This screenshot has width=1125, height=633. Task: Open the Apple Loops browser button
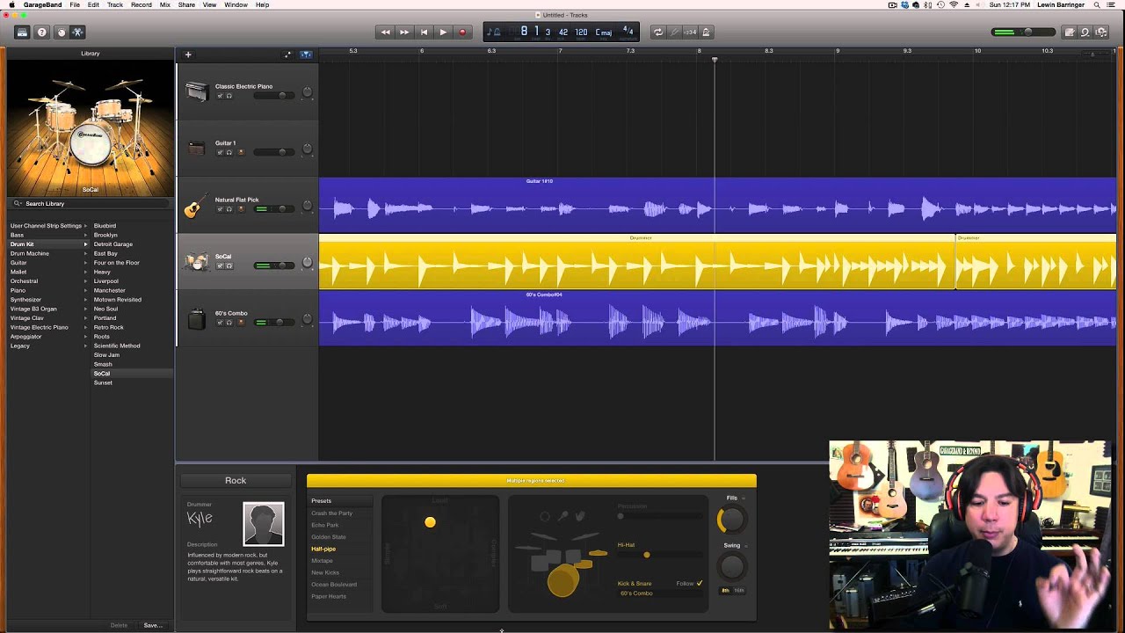pyautogui.click(x=1085, y=33)
